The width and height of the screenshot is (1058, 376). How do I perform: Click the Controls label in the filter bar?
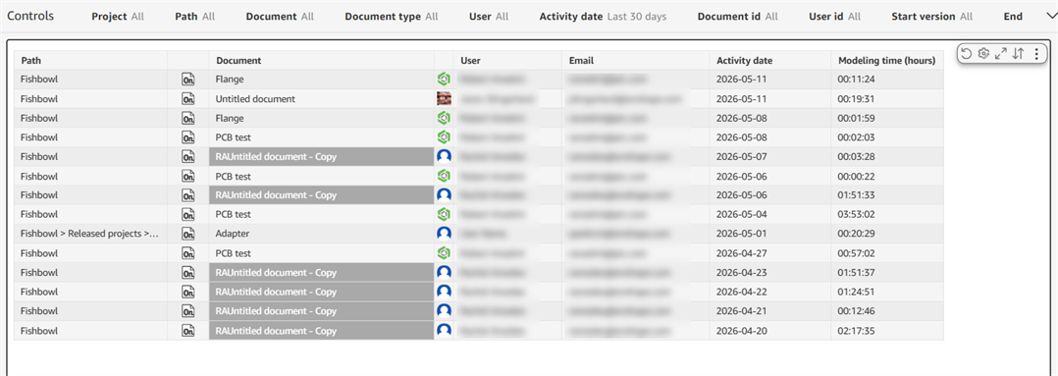click(x=30, y=17)
